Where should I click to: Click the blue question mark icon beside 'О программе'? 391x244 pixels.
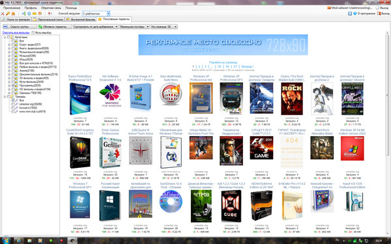point(355,14)
